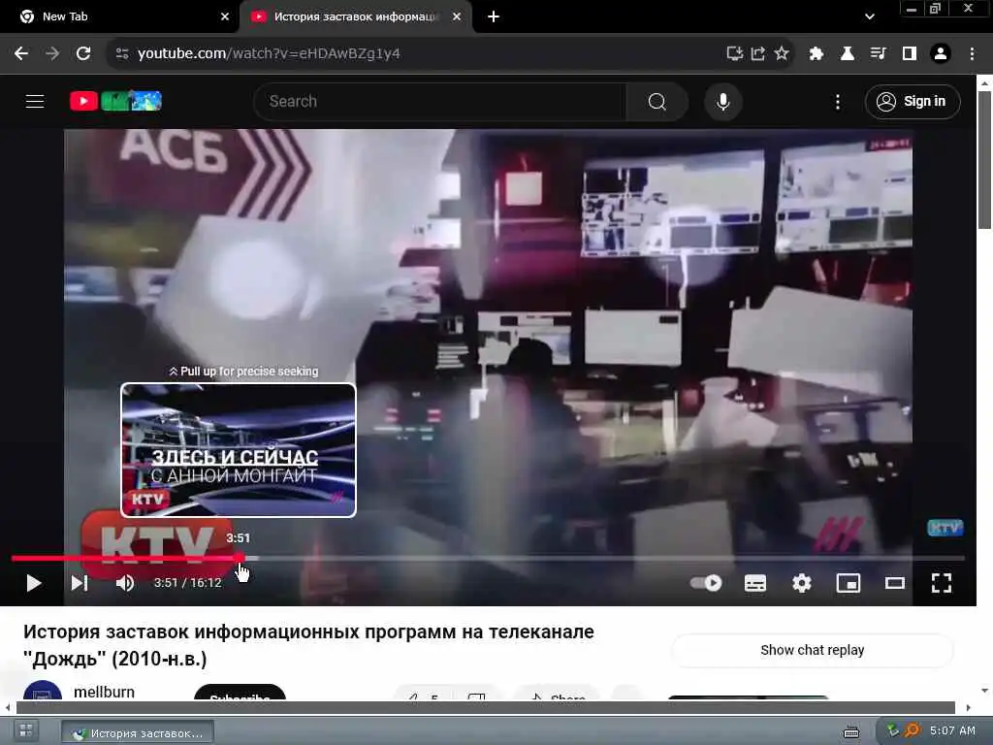Open YouTube hamburger guide menu
993x745 pixels.
pyautogui.click(x=35, y=101)
